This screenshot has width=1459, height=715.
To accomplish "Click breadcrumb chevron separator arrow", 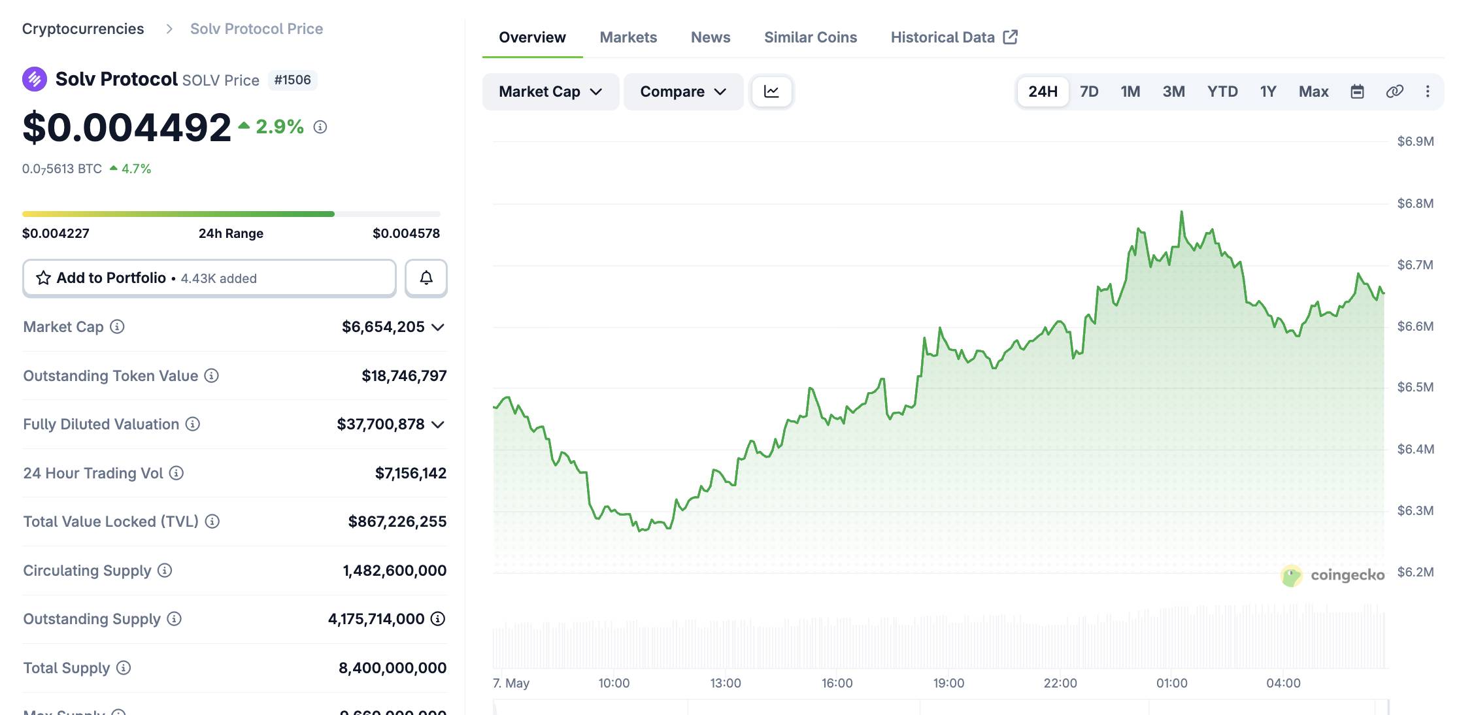I will pyautogui.click(x=169, y=29).
